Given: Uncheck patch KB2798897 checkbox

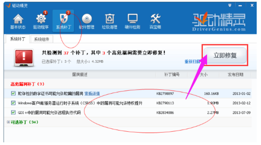Looking at the screenshot, I should pos(13,93).
